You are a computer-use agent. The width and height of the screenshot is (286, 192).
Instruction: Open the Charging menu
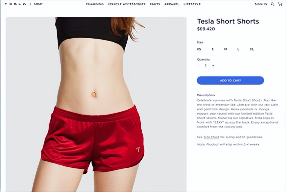click(x=95, y=4)
